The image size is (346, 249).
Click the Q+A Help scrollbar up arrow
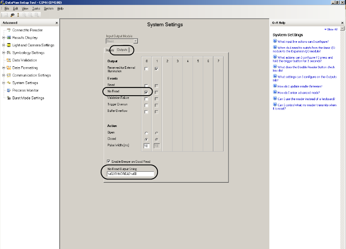342,28
